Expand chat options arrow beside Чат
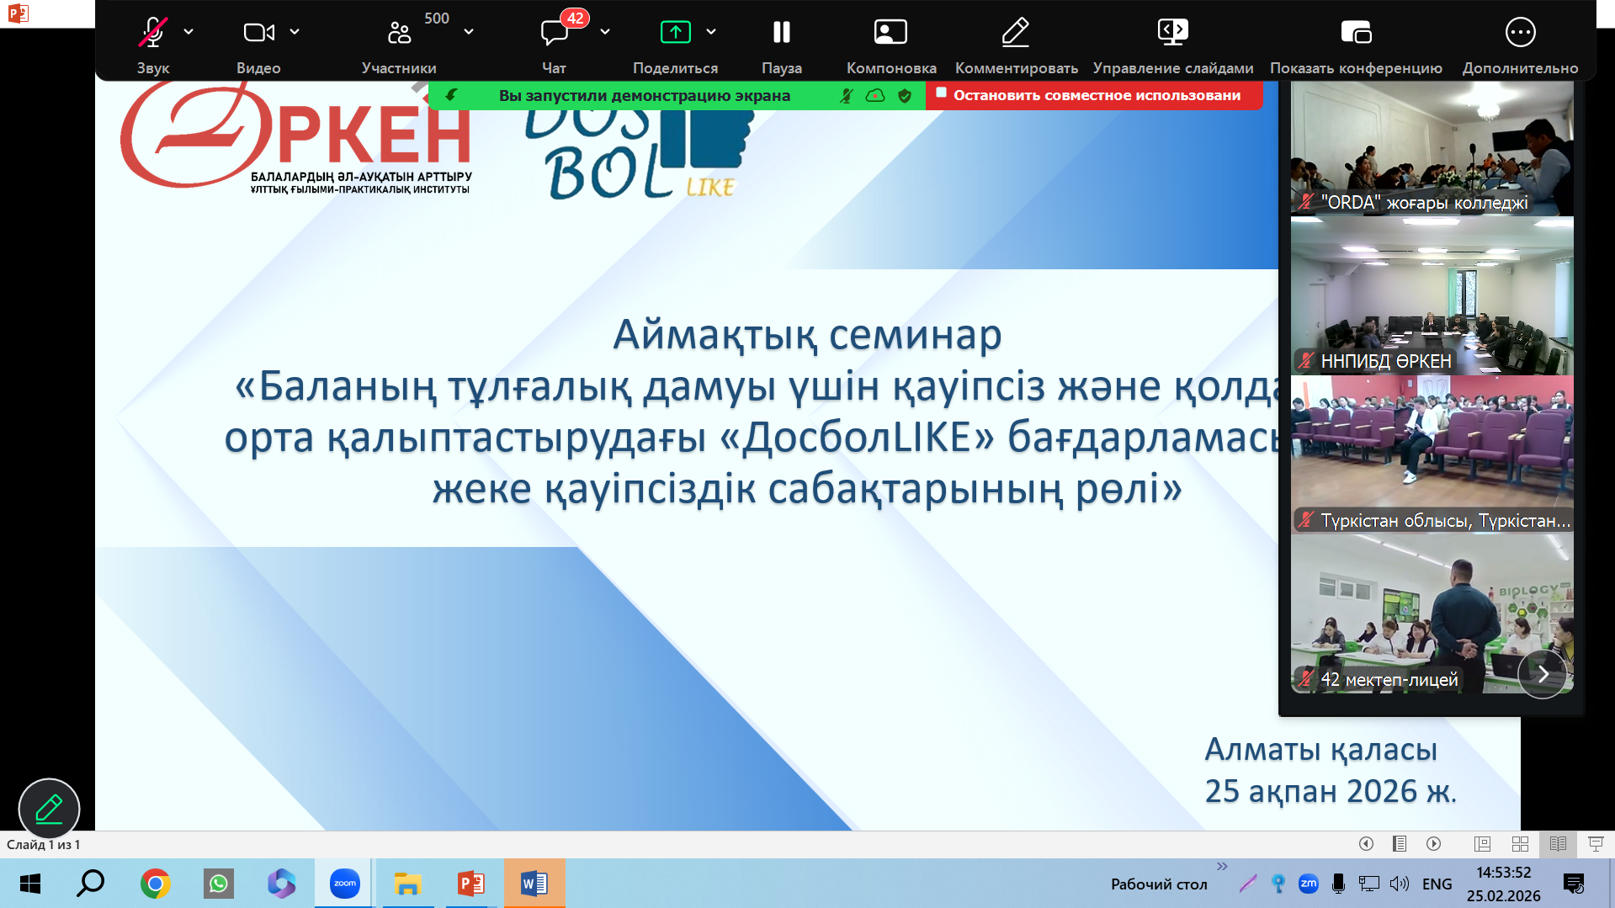1615x908 pixels. tap(605, 32)
